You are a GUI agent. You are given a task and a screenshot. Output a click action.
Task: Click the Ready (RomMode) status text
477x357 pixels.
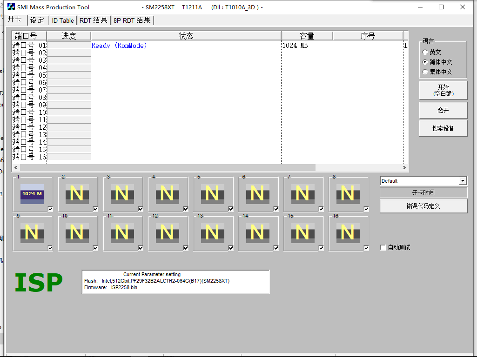pyautogui.click(x=119, y=46)
